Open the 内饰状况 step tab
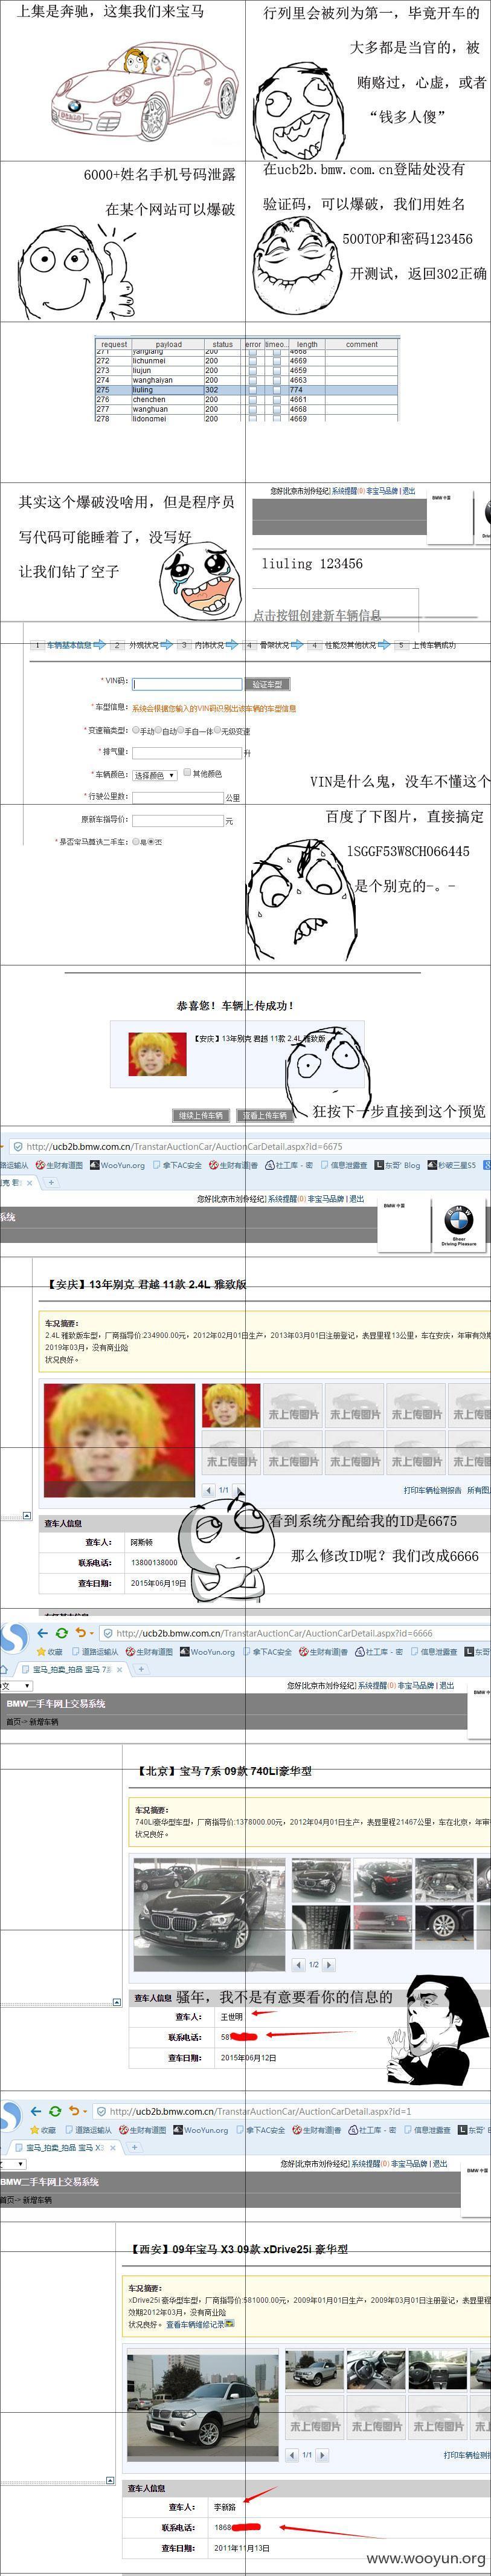The height and width of the screenshot is (2576, 491). (x=210, y=645)
